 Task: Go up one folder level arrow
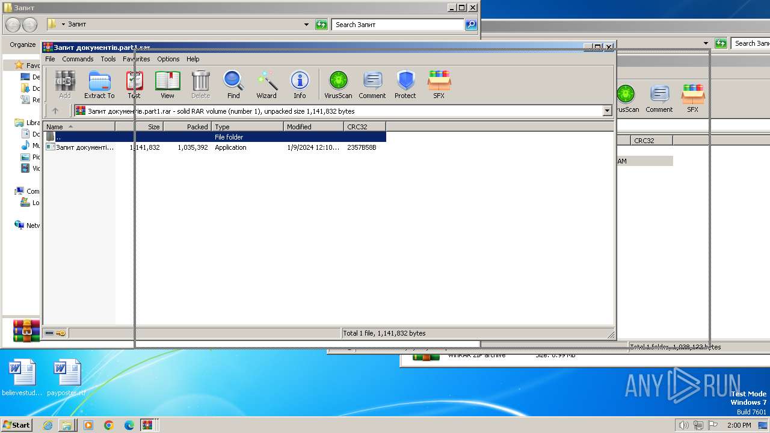[x=55, y=111]
